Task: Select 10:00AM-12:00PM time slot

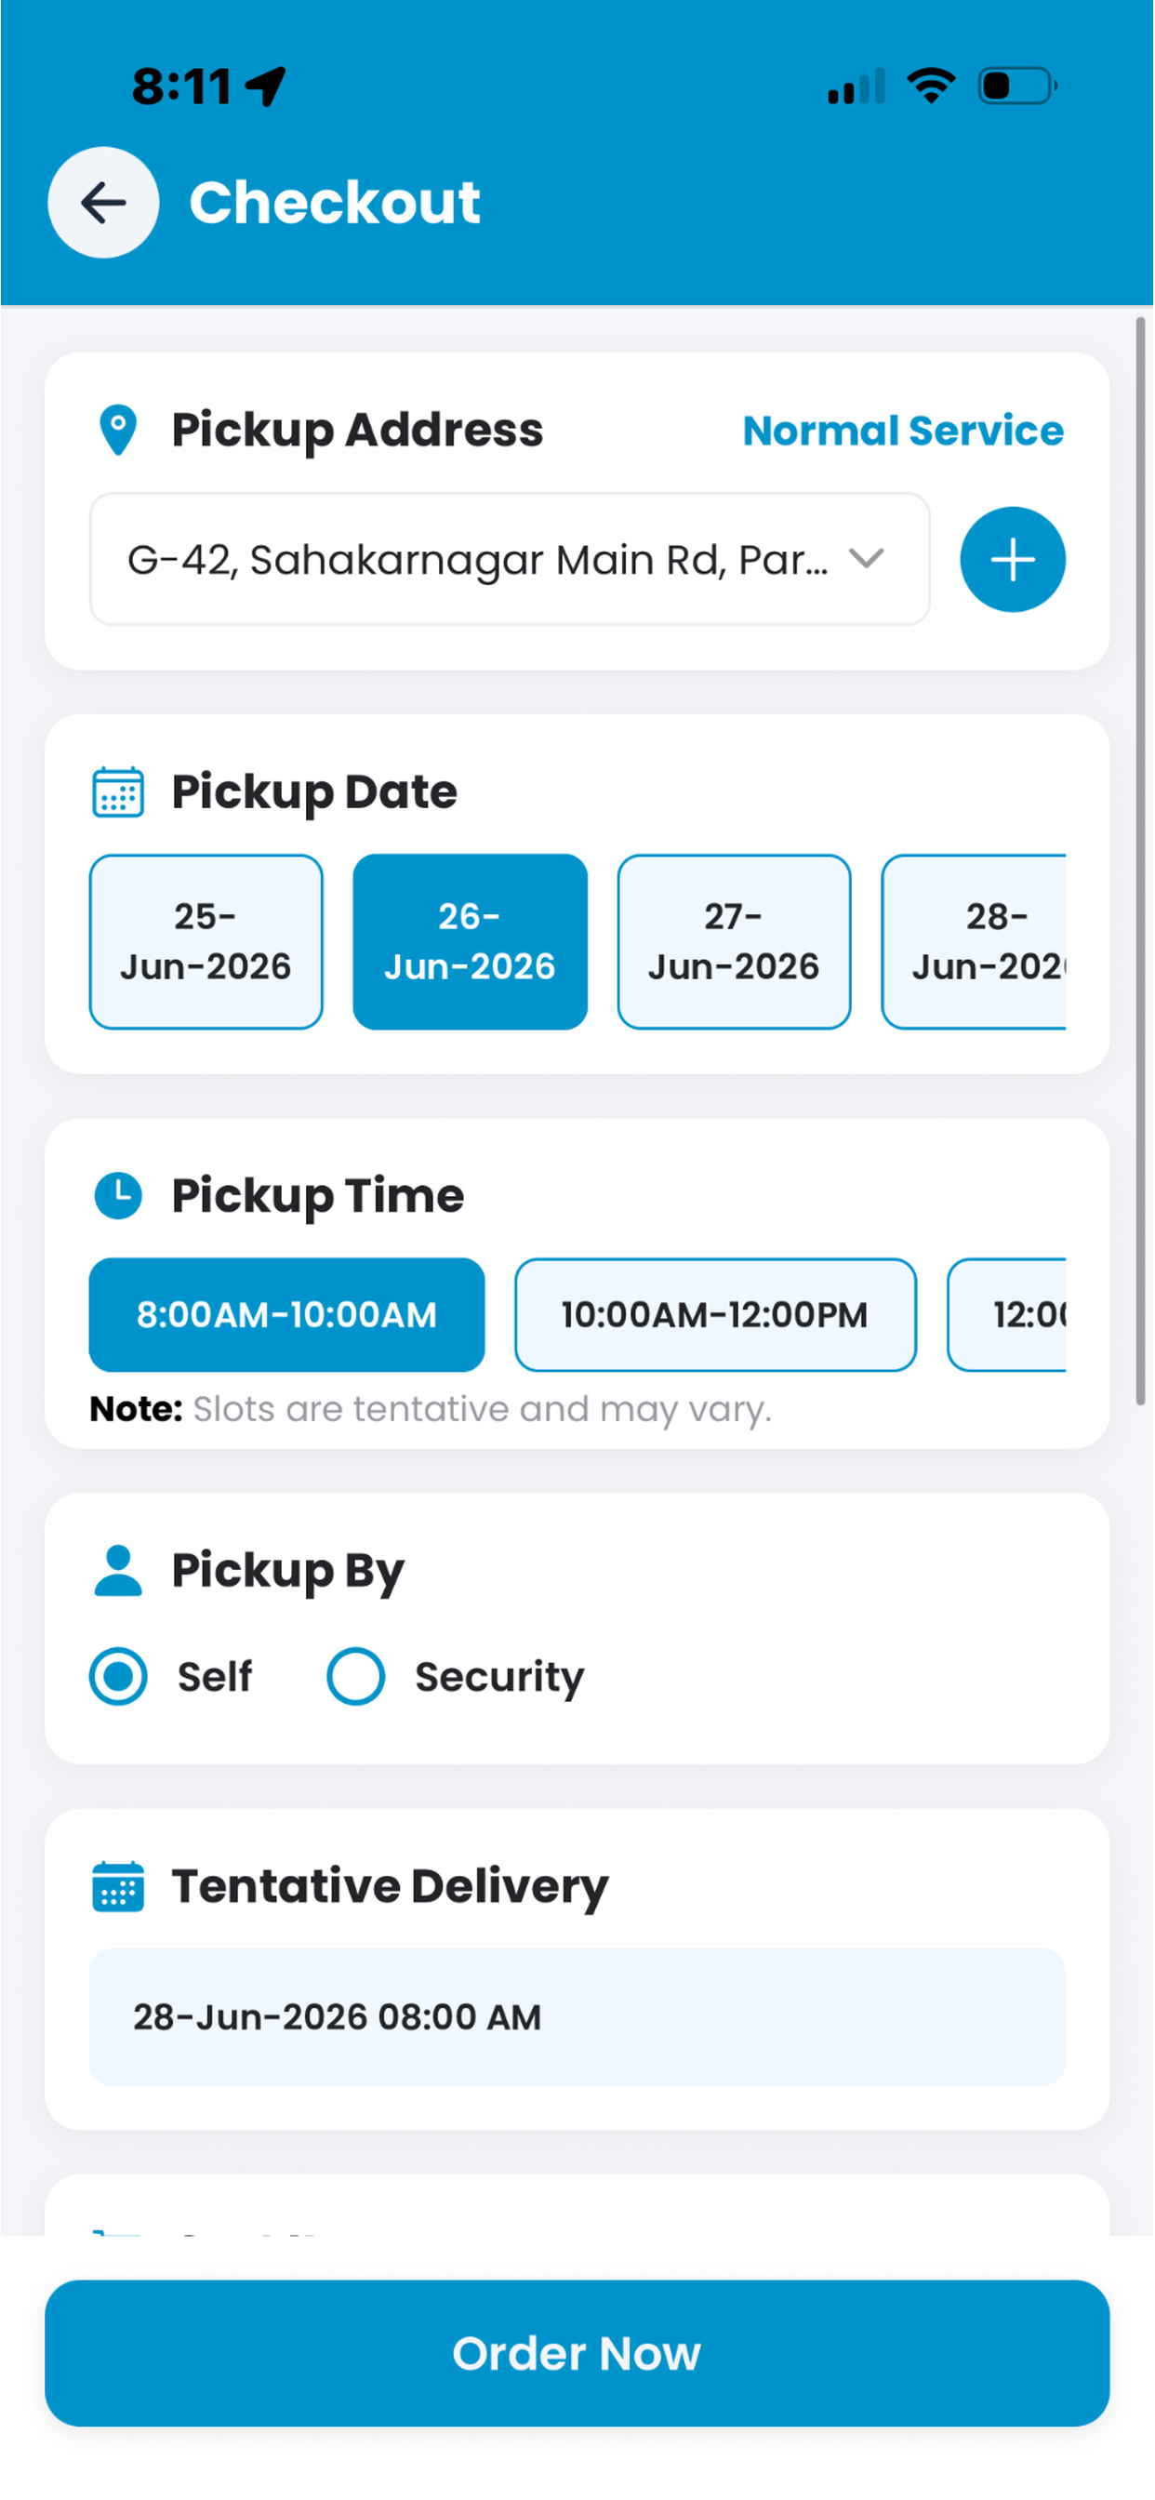Action: 715,1314
